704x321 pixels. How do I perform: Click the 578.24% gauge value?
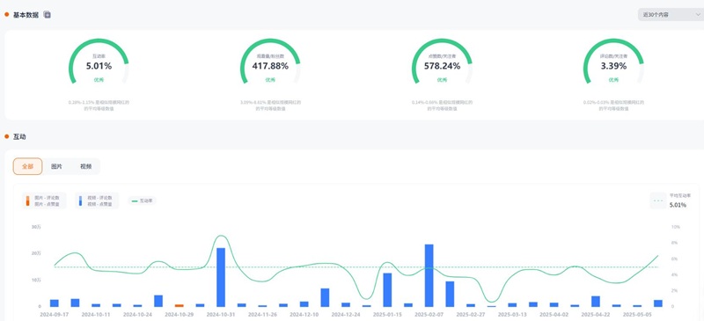click(x=442, y=66)
